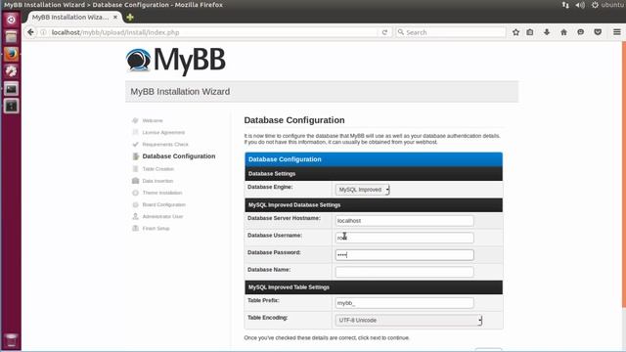Screen dimensions: 626x352
Task: Click network connection indicator icon
Action: [x=565, y=5]
